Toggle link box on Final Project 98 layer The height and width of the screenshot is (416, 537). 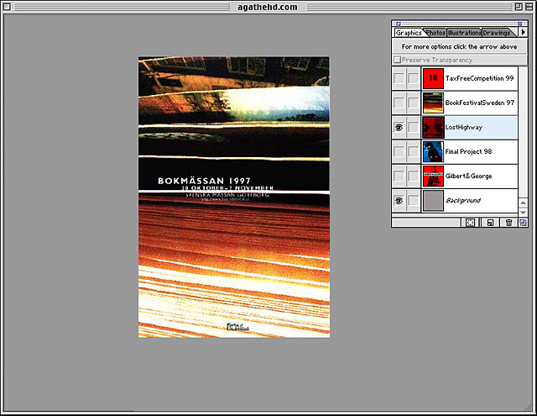[414, 151]
